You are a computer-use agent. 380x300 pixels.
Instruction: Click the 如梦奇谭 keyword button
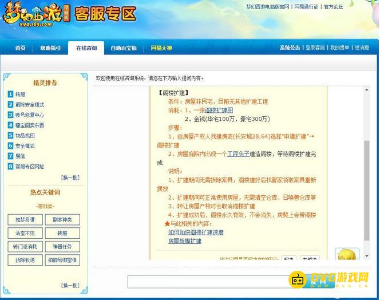(25, 220)
